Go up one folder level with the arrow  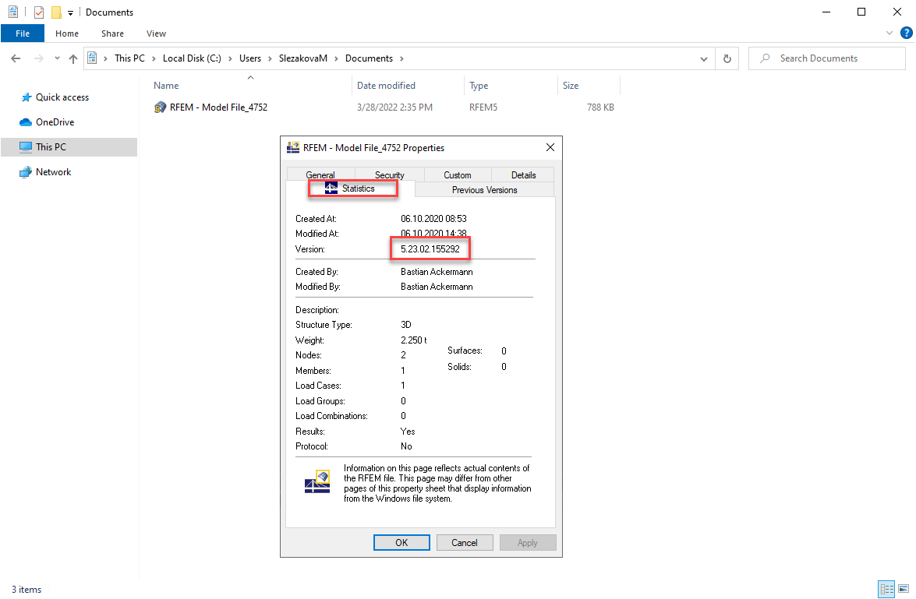[73, 58]
